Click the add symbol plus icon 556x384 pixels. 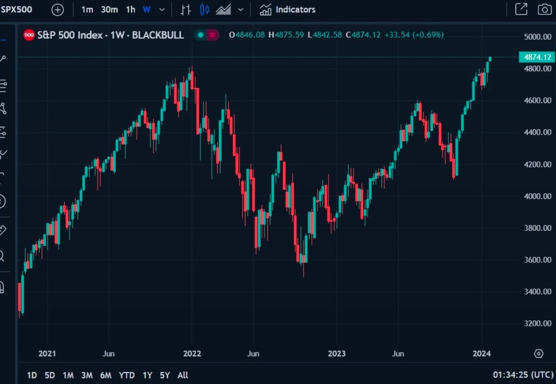pos(58,10)
